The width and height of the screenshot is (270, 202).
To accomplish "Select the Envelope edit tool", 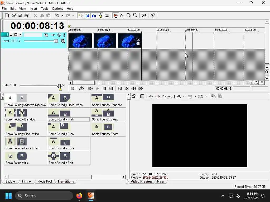I will (x=122, y=16).
